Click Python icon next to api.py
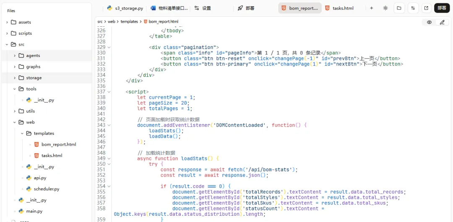This screenshot has height=222, width=453. [x=29, y=178]
